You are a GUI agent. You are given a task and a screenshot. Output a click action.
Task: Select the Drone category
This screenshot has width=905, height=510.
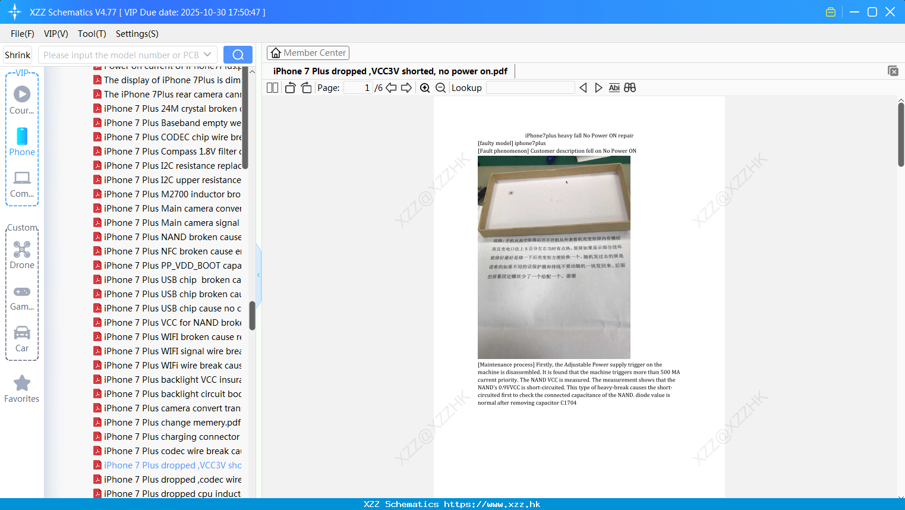click(22, 254)
